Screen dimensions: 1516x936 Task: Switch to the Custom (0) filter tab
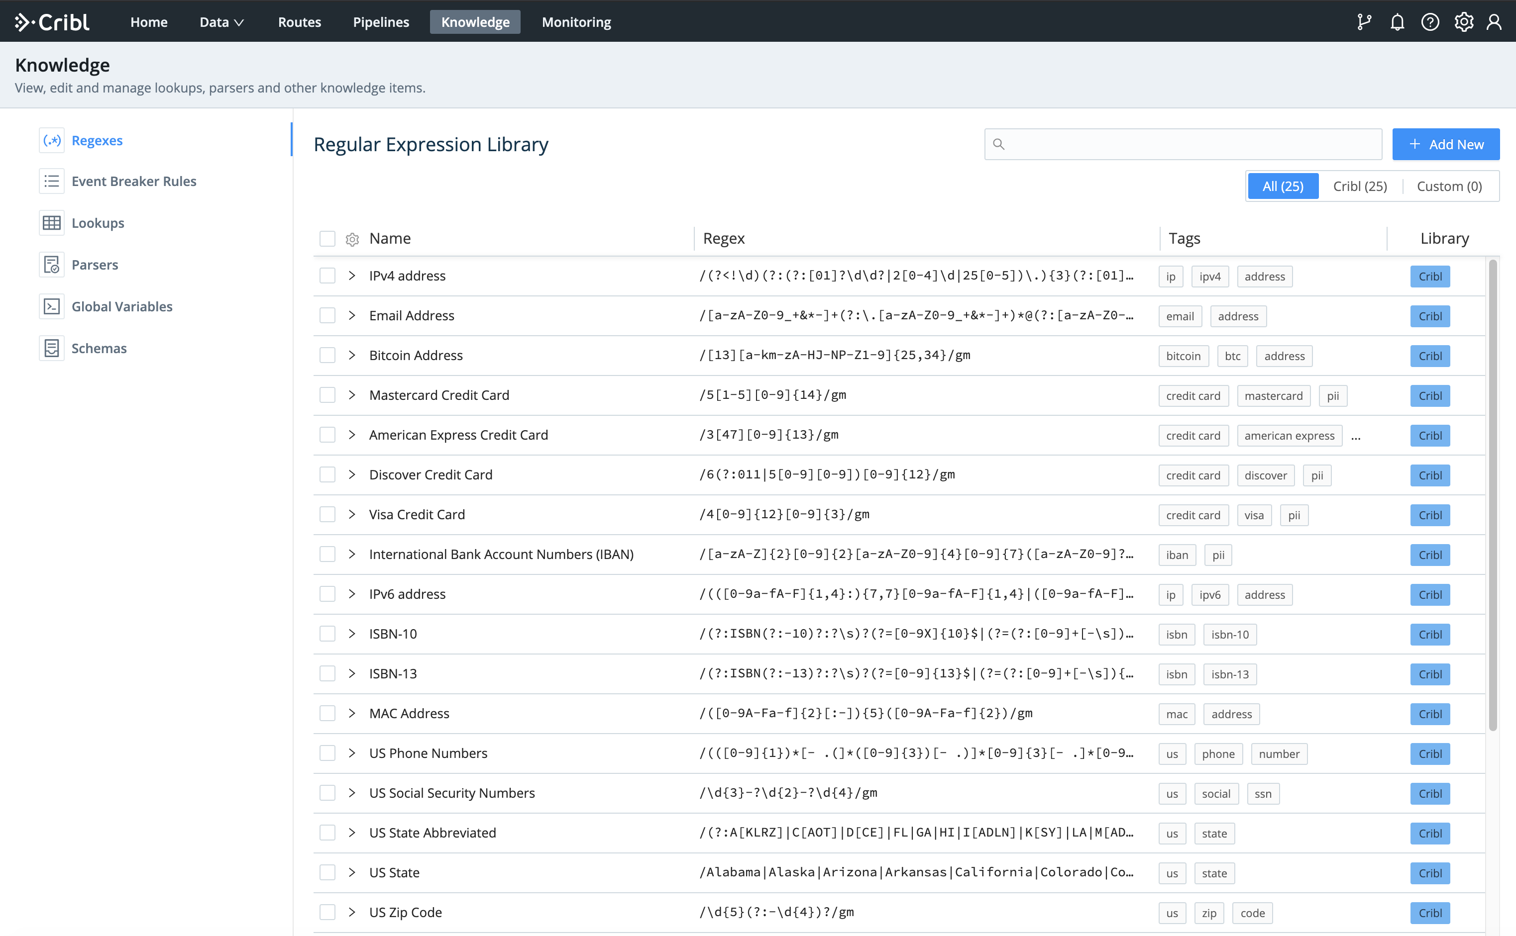click(x=1450, y=187)
